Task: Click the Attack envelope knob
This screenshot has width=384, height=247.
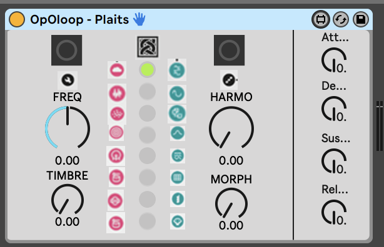Action: (x=334, y=60)
